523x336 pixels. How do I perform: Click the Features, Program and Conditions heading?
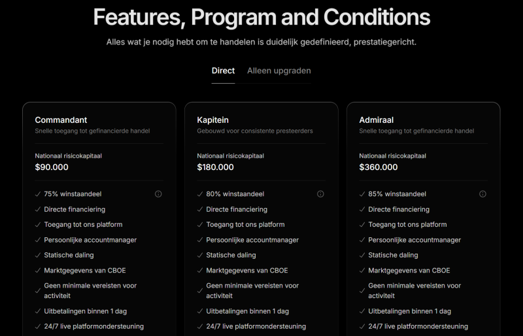click(x=261, y=17)
